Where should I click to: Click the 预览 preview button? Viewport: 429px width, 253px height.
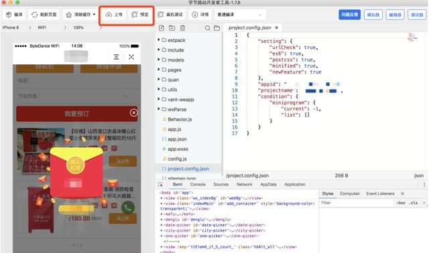click(140, 15)
